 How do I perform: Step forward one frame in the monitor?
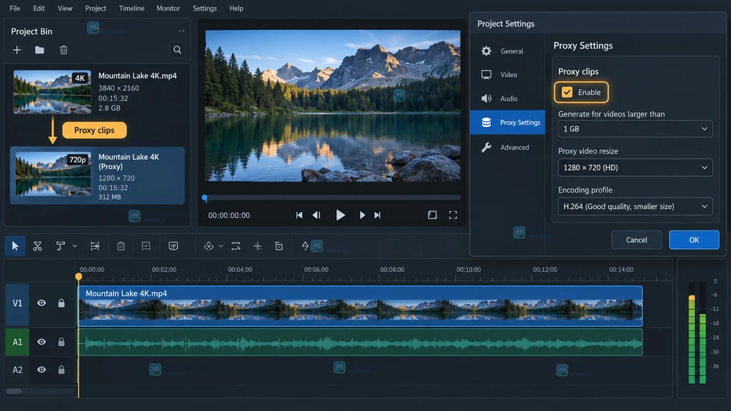pyautogui.click(x=362, y=215)
